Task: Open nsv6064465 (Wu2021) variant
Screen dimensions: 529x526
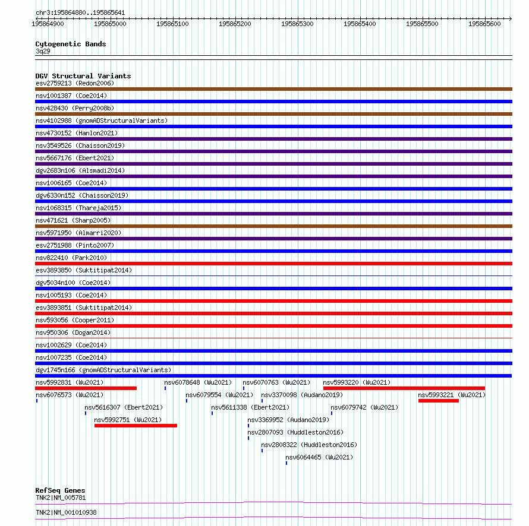Action: pyautogui.click(x=319, y=457)
